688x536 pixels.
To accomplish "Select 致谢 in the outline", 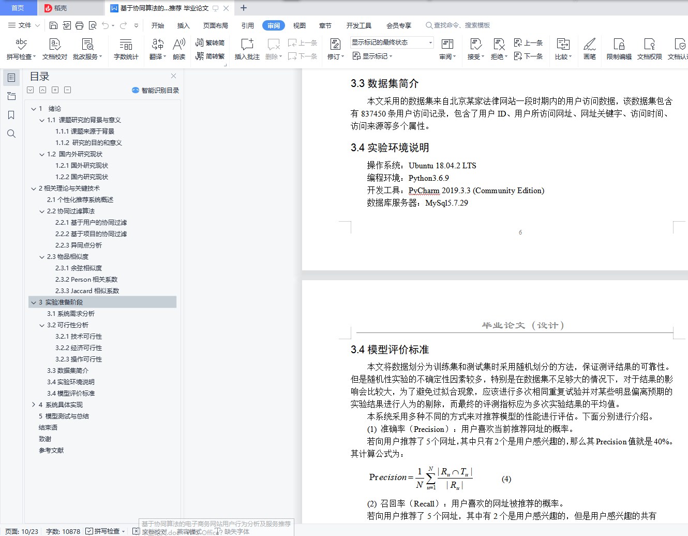I will click(45, 439).
